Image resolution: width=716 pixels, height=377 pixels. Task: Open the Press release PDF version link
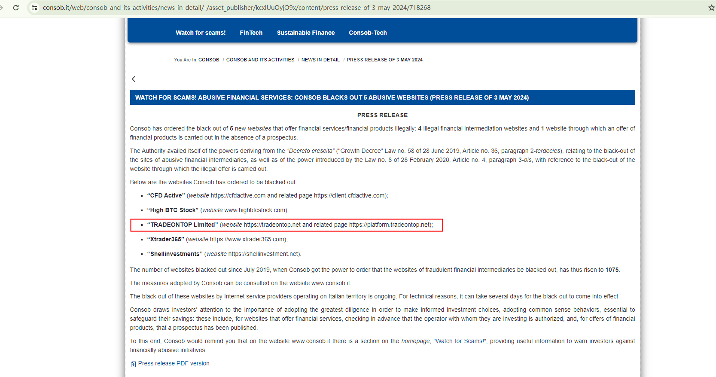(174, 363)
